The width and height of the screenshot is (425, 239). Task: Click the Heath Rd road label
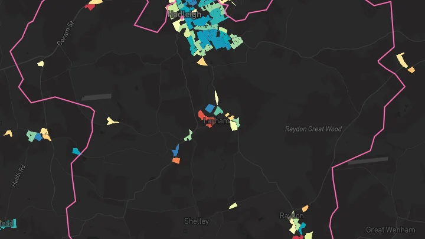tap(18, 176)
